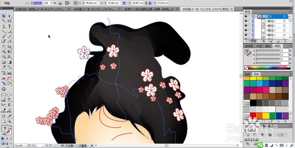Select the Hand tool
Image resolution: width=295 pixels, height=148 pixels.
coord(4,121)
